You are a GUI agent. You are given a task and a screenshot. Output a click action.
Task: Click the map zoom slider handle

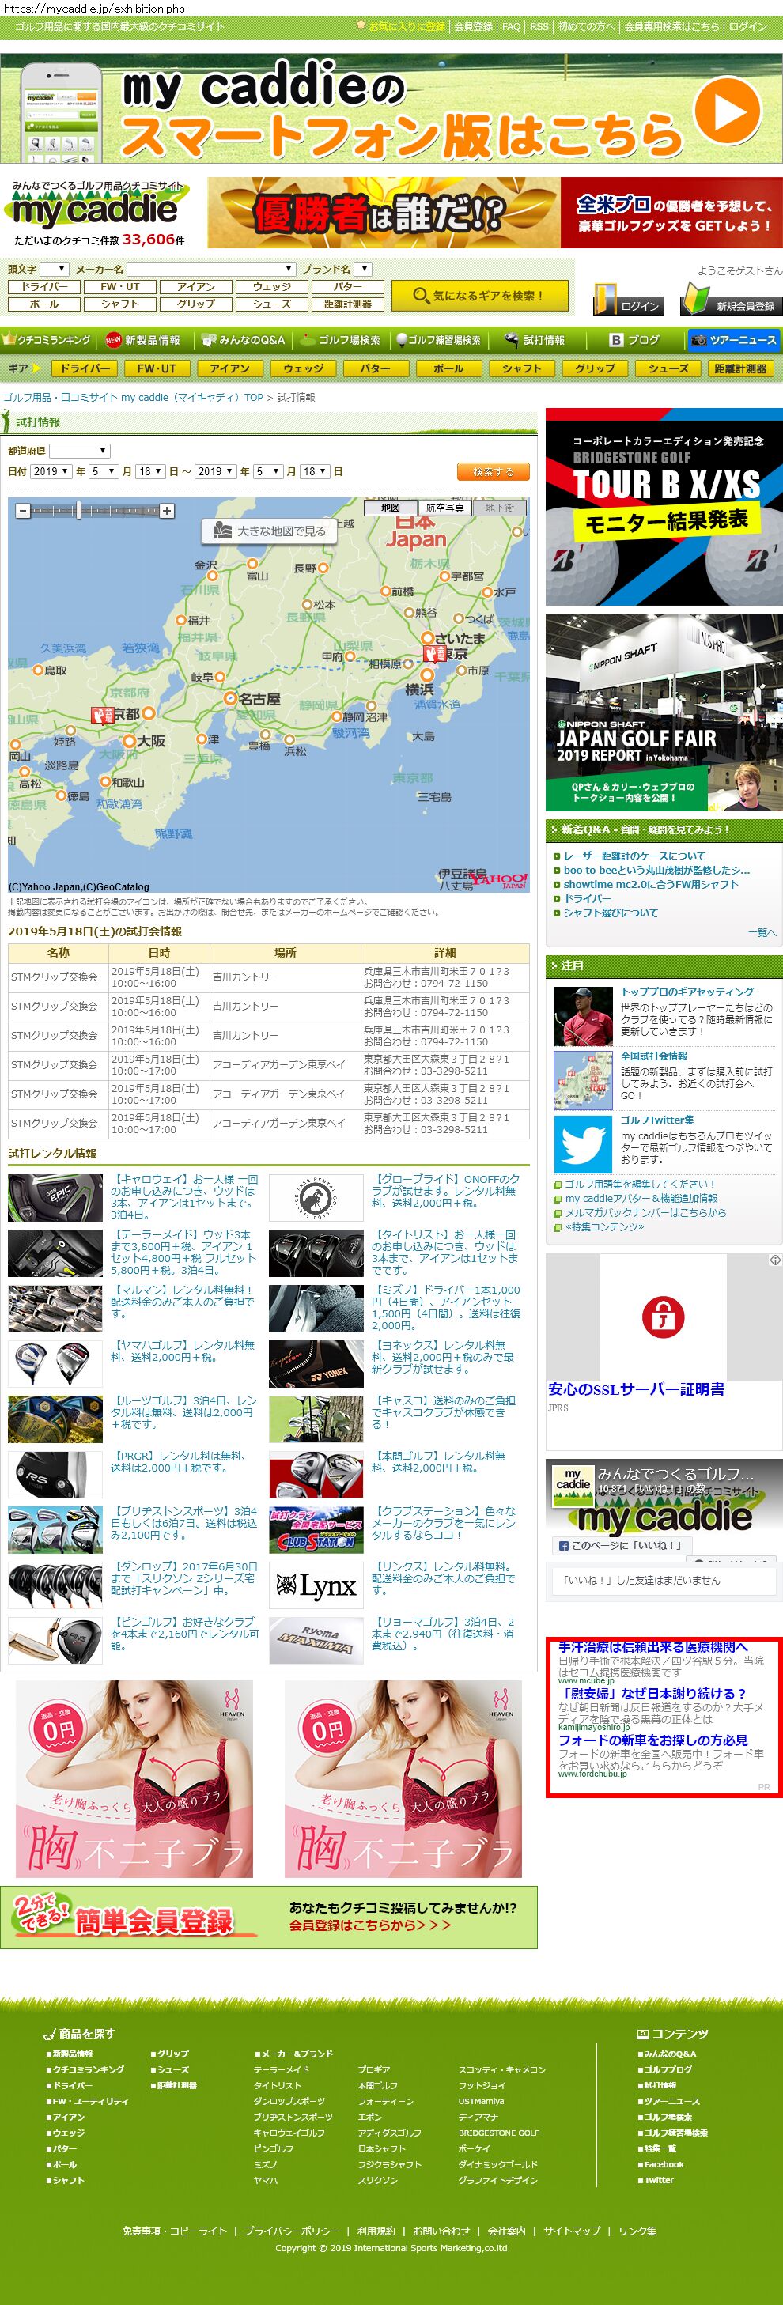(x=78, y=511)
